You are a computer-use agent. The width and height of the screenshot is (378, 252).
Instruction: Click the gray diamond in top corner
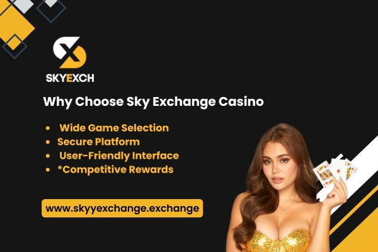tap(23, 5)
